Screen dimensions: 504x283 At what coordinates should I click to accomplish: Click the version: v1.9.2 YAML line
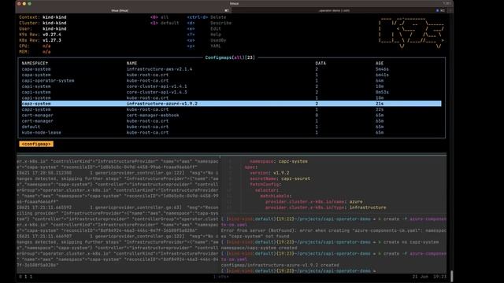[269, 173]
